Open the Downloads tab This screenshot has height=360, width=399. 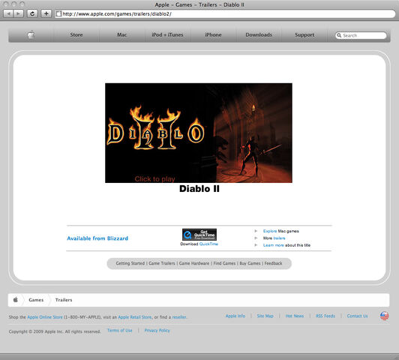259,34
